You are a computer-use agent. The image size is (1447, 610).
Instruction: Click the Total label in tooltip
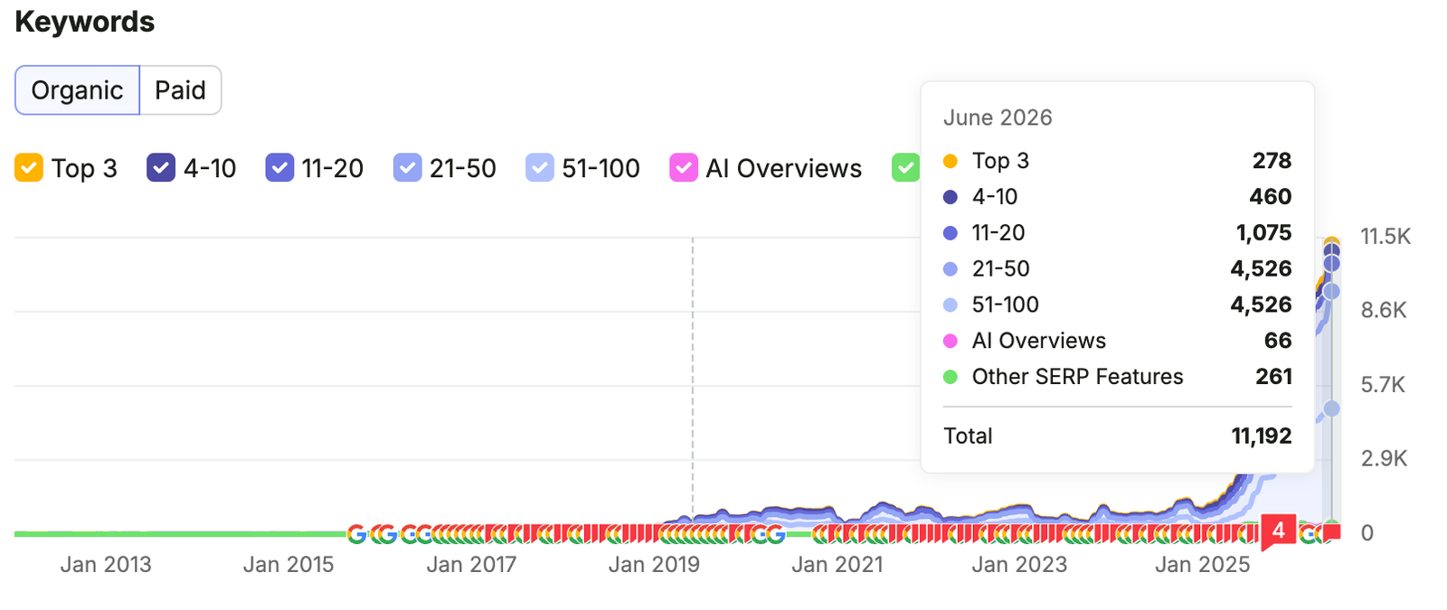point(968,436)
